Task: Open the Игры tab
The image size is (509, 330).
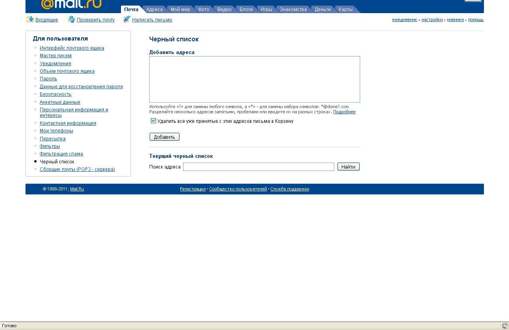Action: (266, 10)
